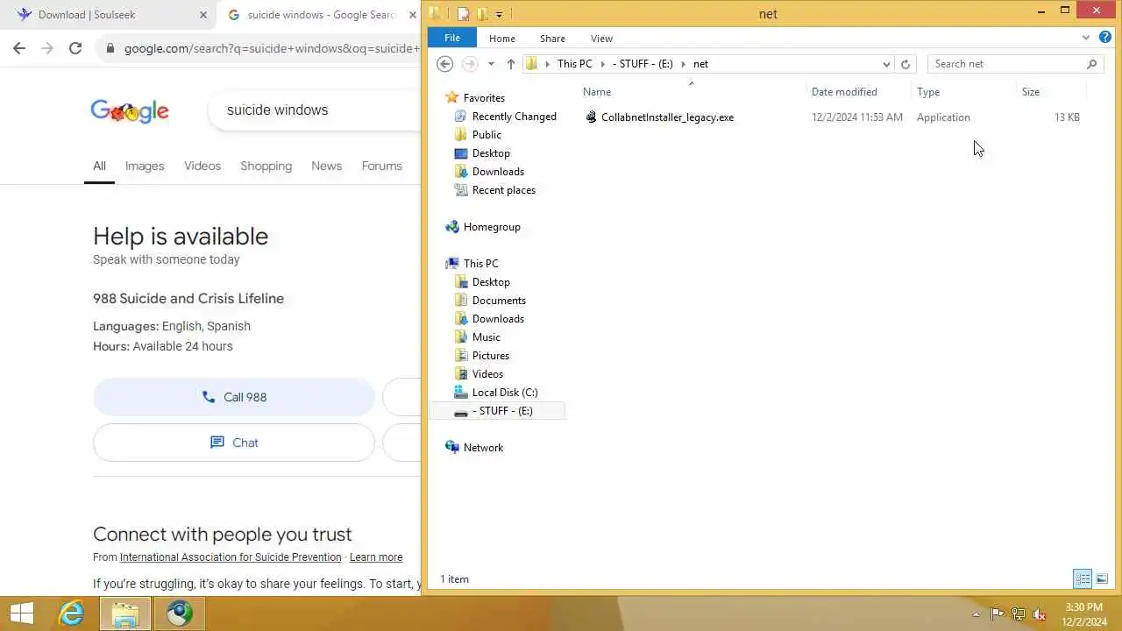The image size is (1122, 631).
Task: Sort by Type column header
Action: (x=928, y=92)
